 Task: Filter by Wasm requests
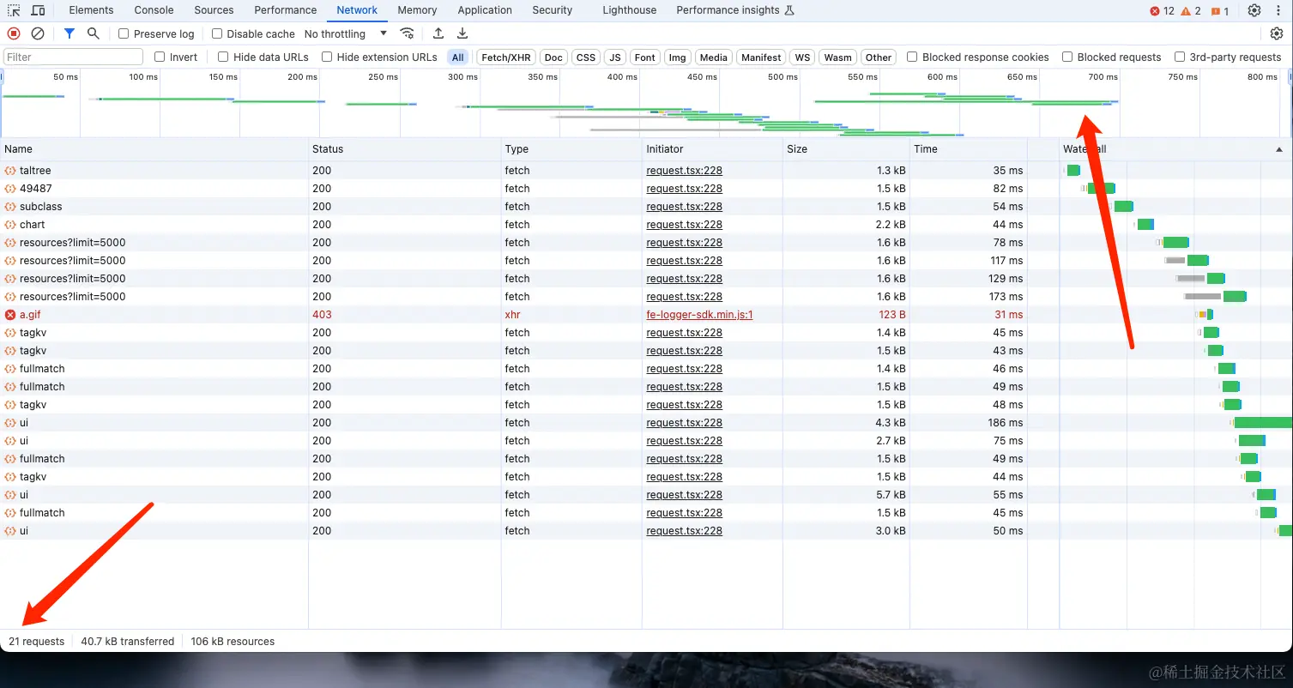coord(838,57)
